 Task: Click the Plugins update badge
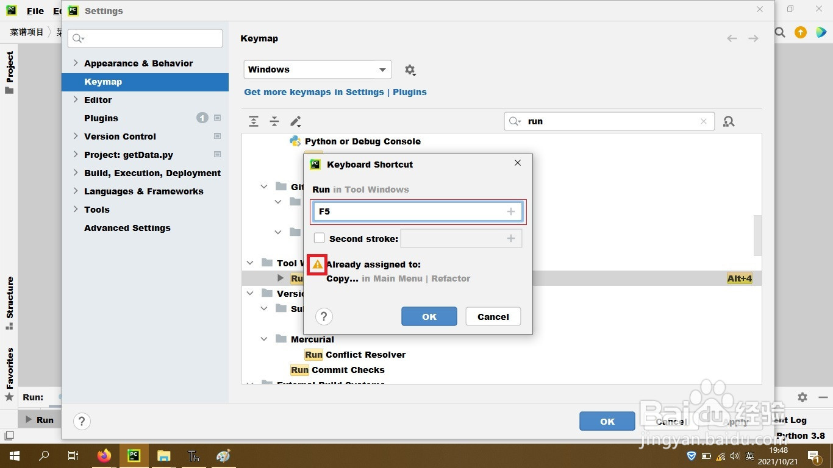click(x=202, y=118)
